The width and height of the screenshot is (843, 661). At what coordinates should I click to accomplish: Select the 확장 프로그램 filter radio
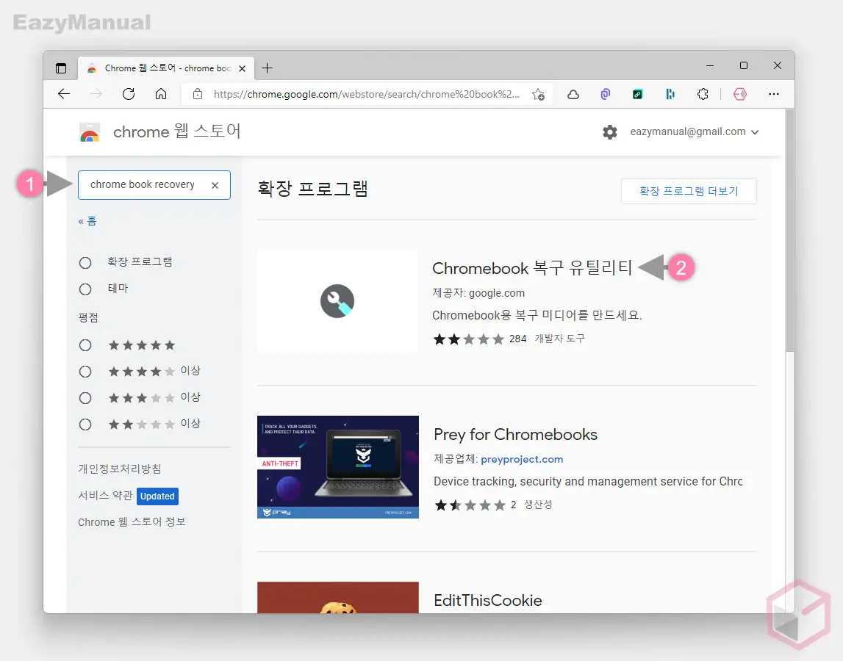(x=85, y=263)
